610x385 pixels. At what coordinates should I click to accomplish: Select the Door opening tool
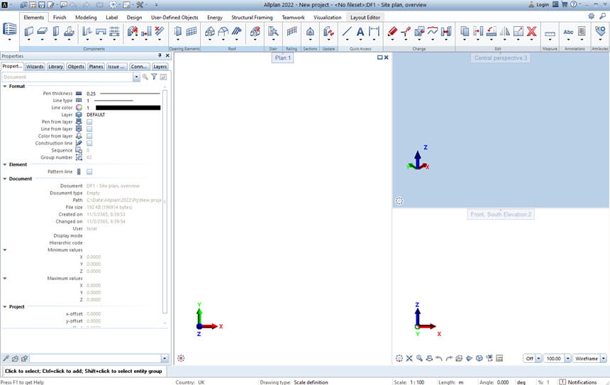click(x=178, y=31)
